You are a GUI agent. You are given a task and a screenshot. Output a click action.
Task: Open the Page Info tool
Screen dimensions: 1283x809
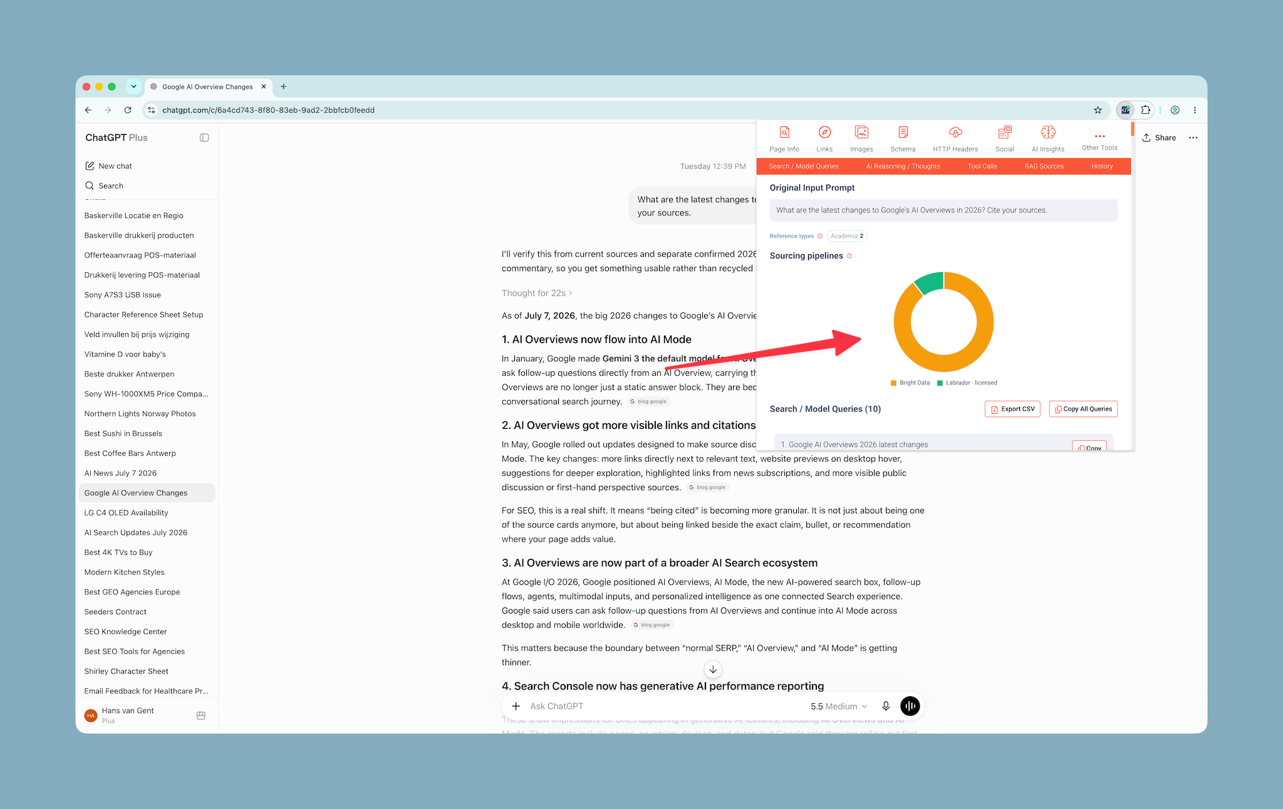[x=784, y=139]
